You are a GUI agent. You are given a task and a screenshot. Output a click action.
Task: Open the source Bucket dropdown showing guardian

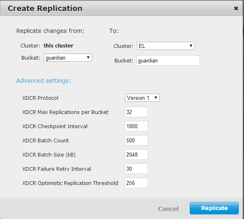[x=68, y=58]
